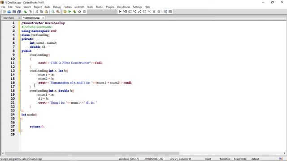The image size is (287, 161).
Task: Undo the last edit using toolbar
Action: [x=25, y=12]
